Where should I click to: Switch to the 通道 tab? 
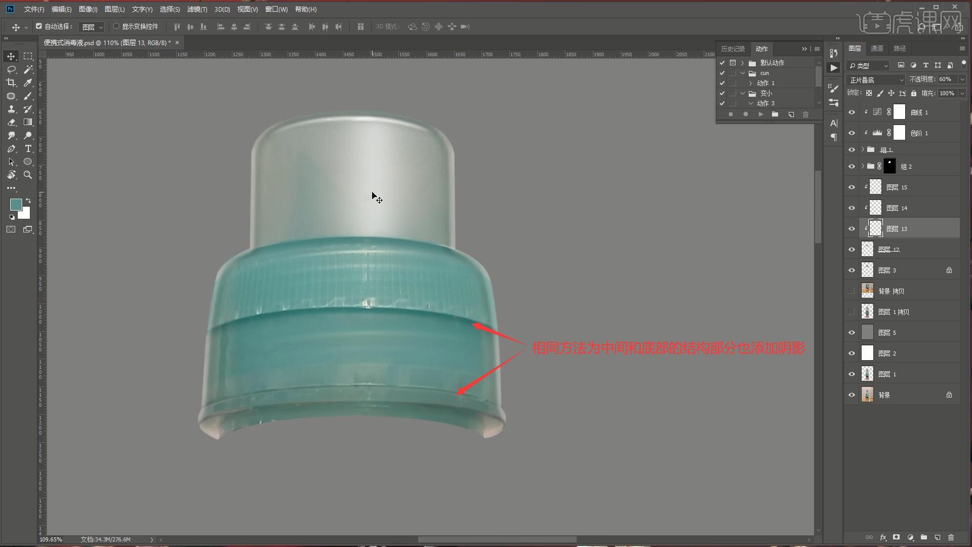coord(877,49)
